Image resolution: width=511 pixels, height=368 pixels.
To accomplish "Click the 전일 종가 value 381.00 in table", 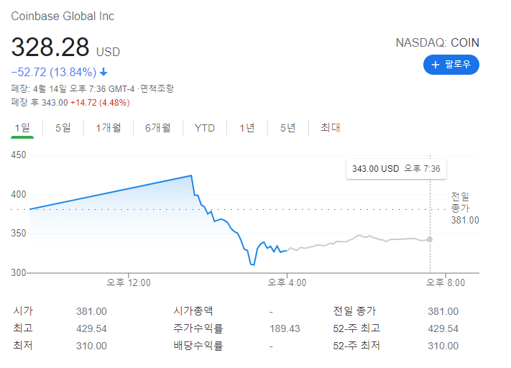I will 443,311.
